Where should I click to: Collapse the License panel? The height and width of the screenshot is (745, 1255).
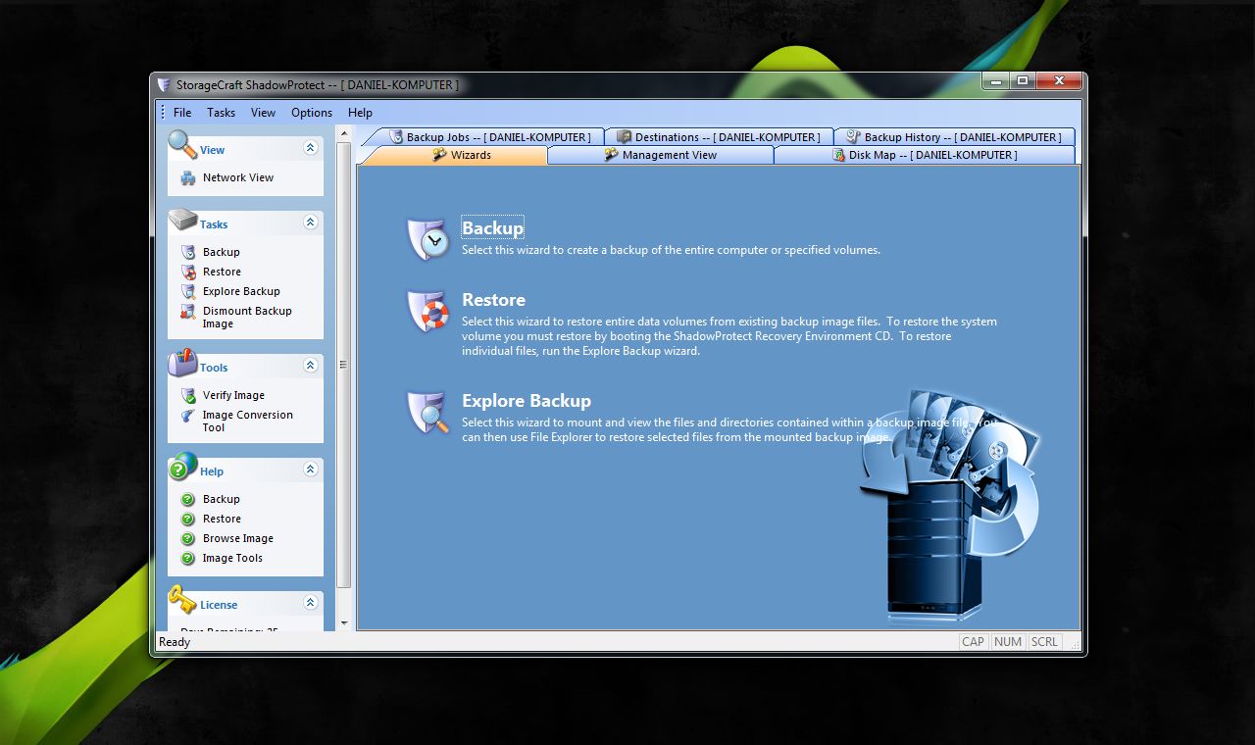coord(311,603)
